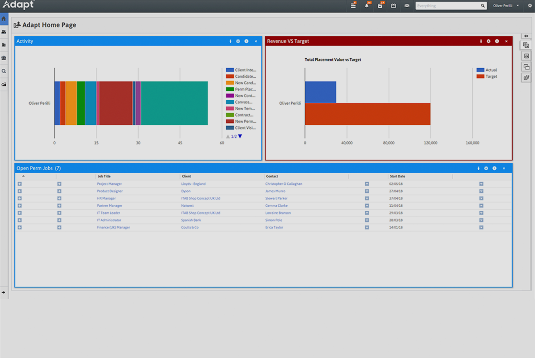Screen dimensions: 535x358
Task: Toggle the Actual series in chart legend
Action: pos(487,70)
